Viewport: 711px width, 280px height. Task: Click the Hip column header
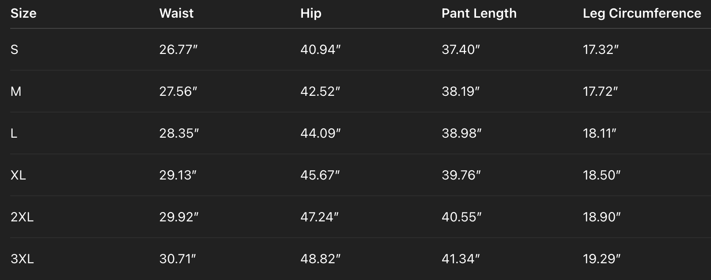pos(311,13)
